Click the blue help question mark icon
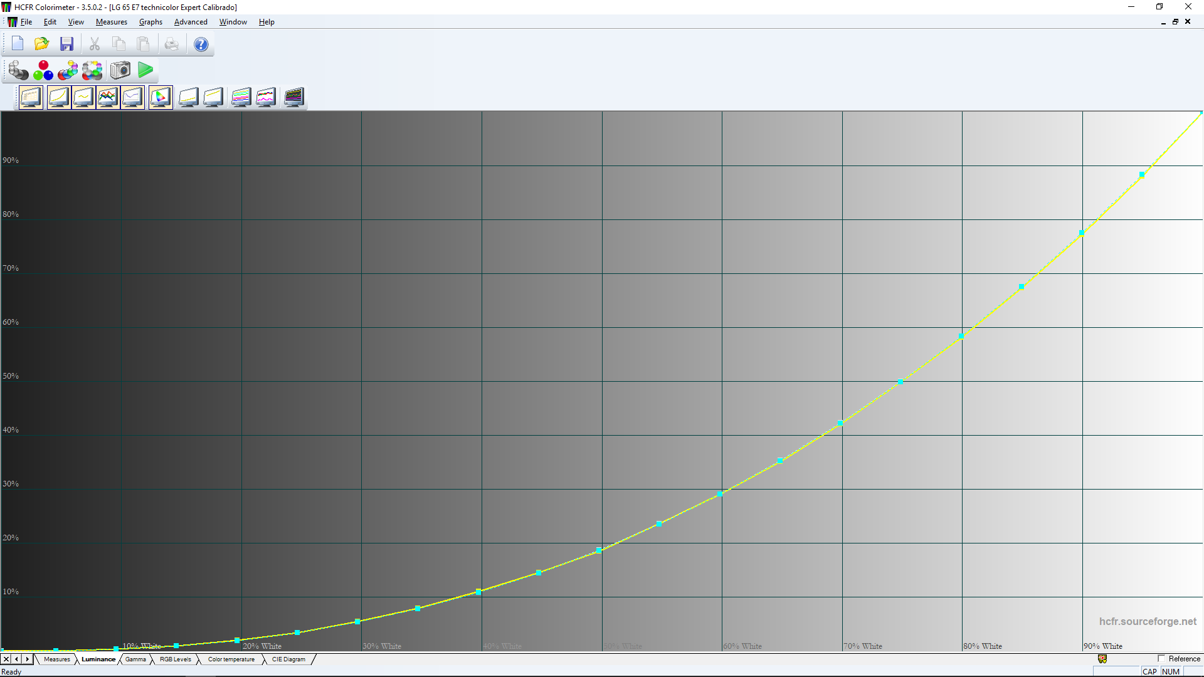 (201, 45)
